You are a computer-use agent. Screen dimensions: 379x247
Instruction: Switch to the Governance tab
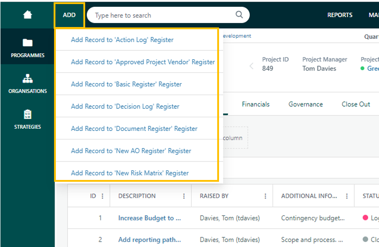tap(306, 104)
